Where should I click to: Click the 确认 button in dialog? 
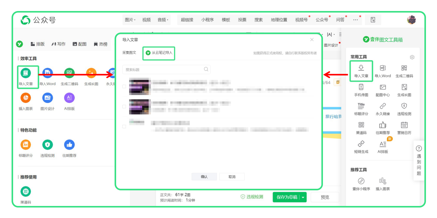(x=204, y=177)
